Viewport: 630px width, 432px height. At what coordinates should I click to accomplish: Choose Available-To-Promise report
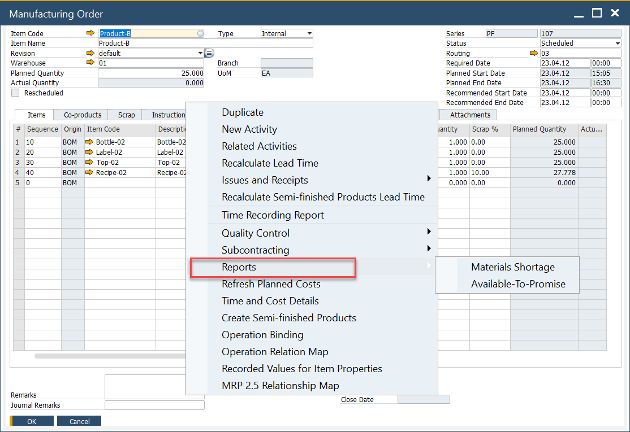[x=518, y=284]
